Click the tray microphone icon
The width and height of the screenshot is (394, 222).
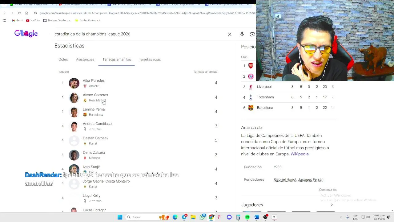[x=348, y=217]
